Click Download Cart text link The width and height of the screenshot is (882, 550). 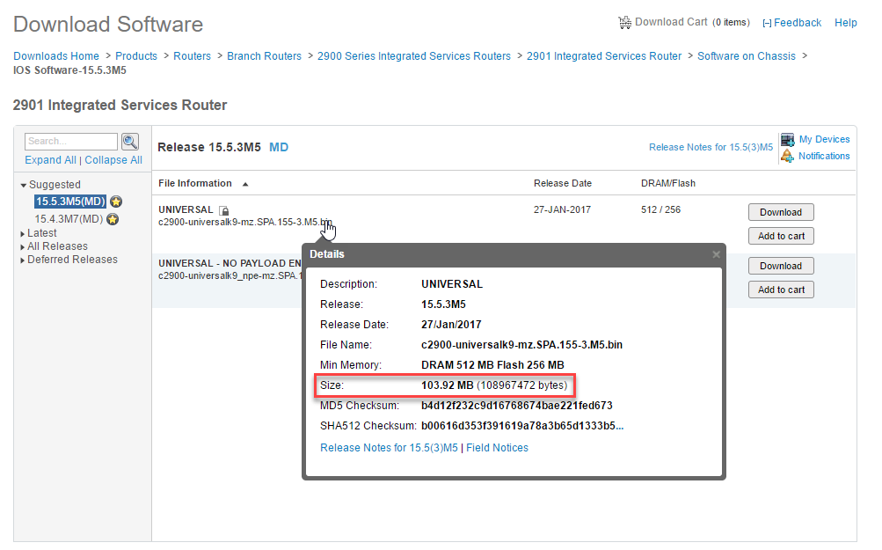coord(671,22)
